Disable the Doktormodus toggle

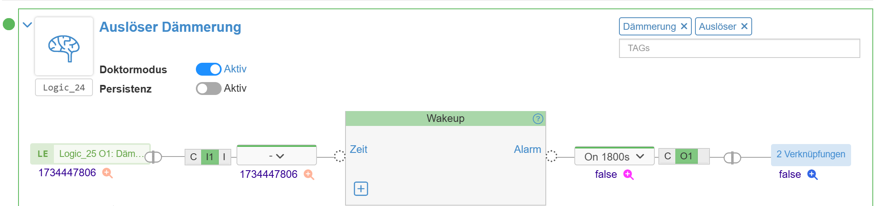[x=208, y=69]
